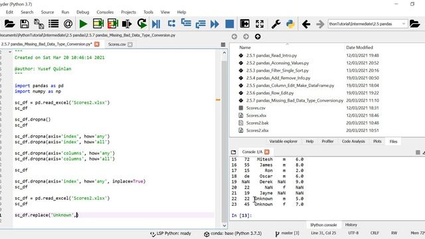
Task: Select Scores2.xlsx in the file list
Action: [257, 130]
